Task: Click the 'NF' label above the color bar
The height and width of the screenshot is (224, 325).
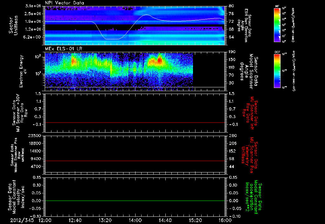Action: click(x=277, y=6)
